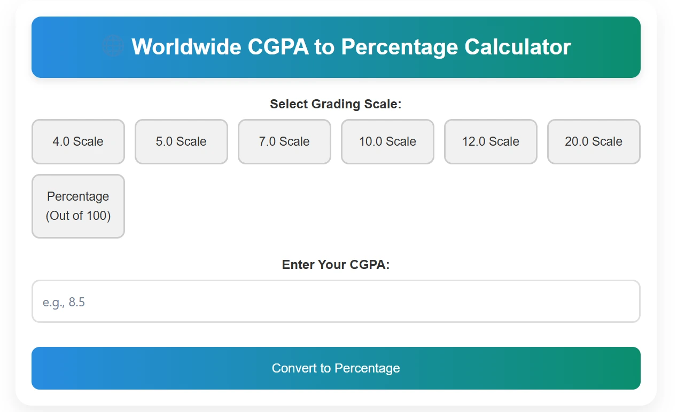Choose the 7.0 Scale button
This screenshot has height=412, width=677.
(284, 141)
